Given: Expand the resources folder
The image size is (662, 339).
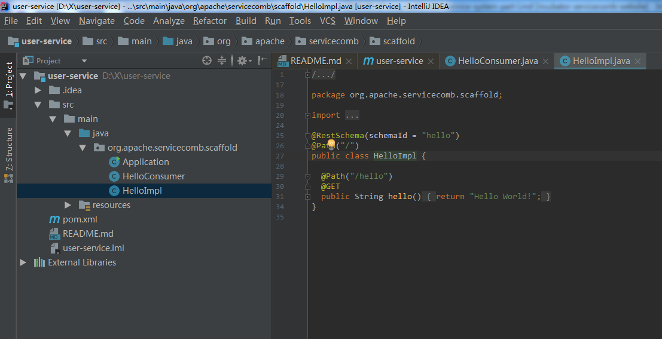Looking at the screenshot, I should coord(68,205).
